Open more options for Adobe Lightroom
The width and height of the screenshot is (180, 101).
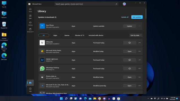click(x=139, y=60)
